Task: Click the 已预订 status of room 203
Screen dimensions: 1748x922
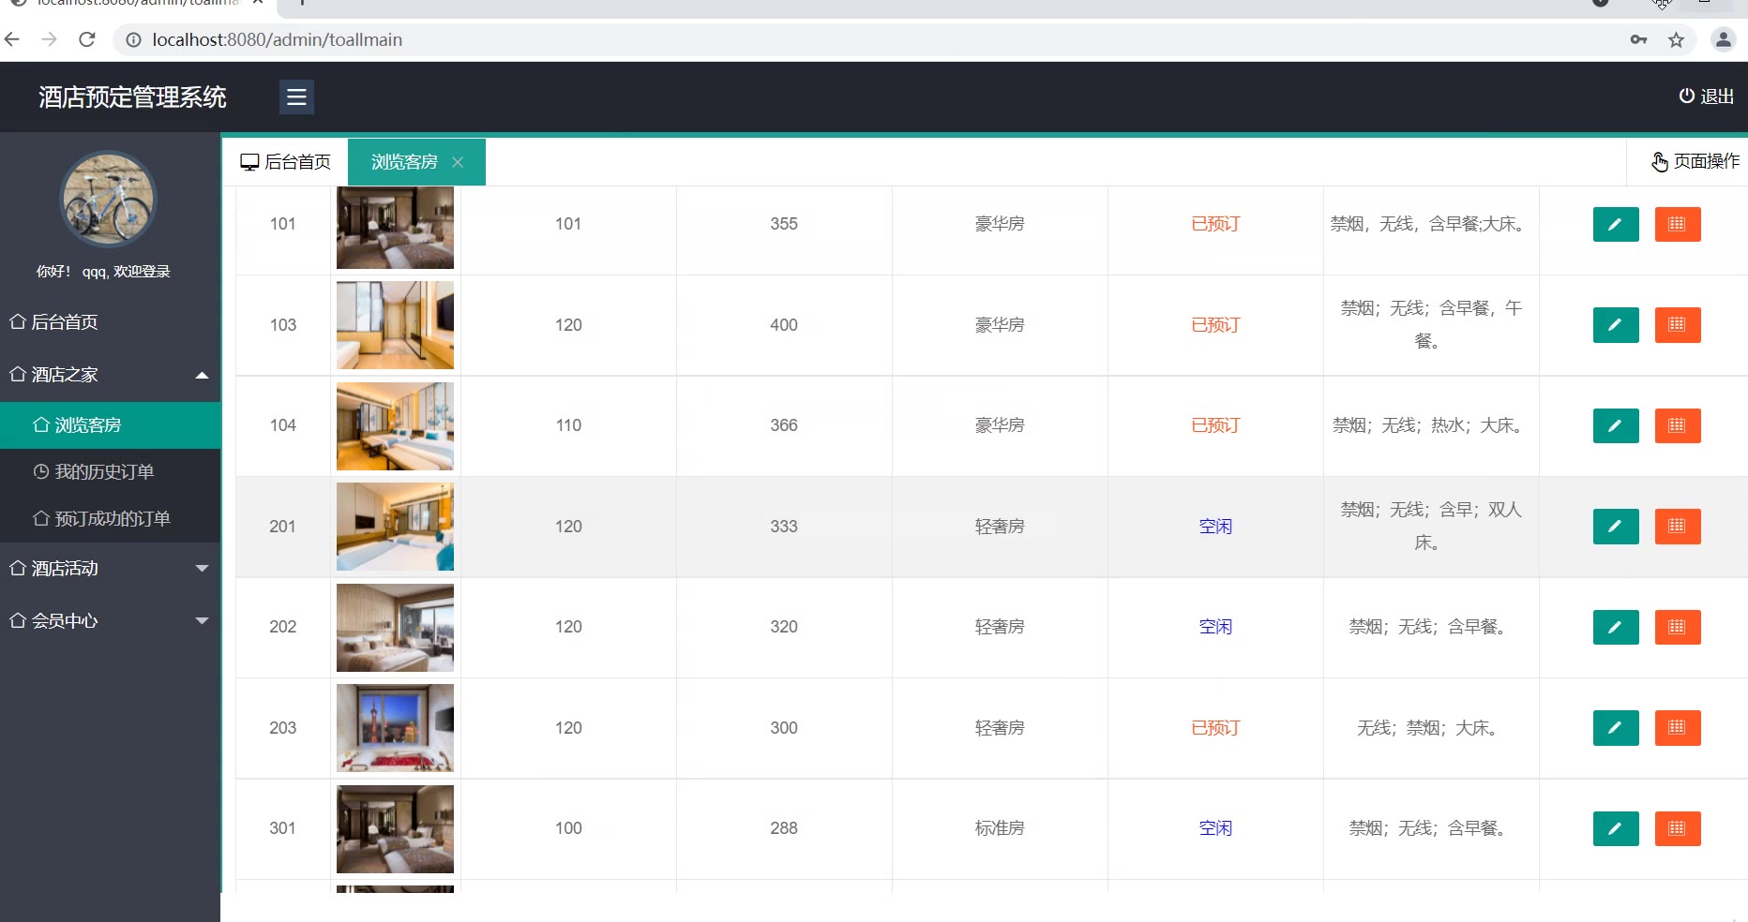Action: 1215,728
